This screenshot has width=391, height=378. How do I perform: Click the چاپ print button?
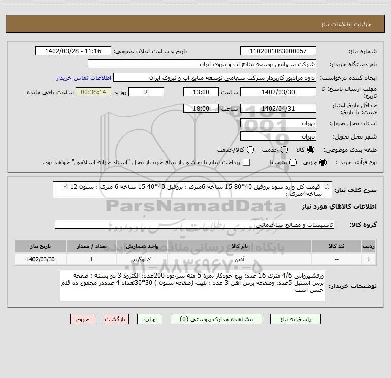[x=150, y=319]
